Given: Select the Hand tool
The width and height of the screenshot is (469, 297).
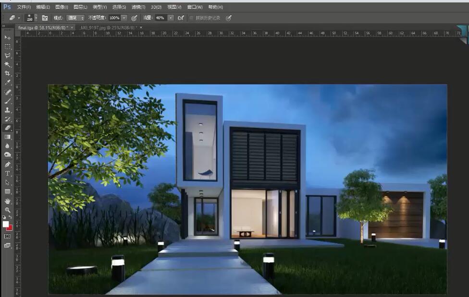Looking at the screenshot, I should 8,201.
